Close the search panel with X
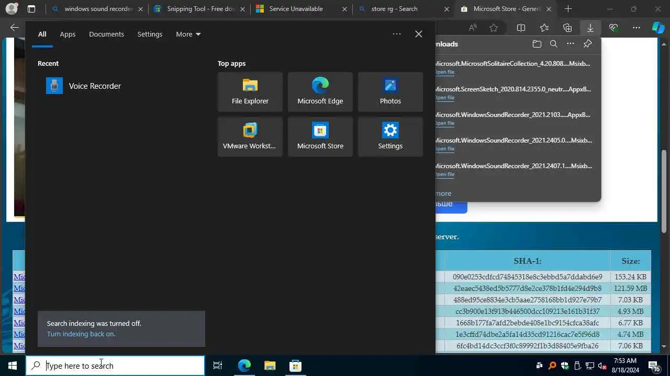Image resolution: width=670 pixels, height=376 pixels. (419, 34)
